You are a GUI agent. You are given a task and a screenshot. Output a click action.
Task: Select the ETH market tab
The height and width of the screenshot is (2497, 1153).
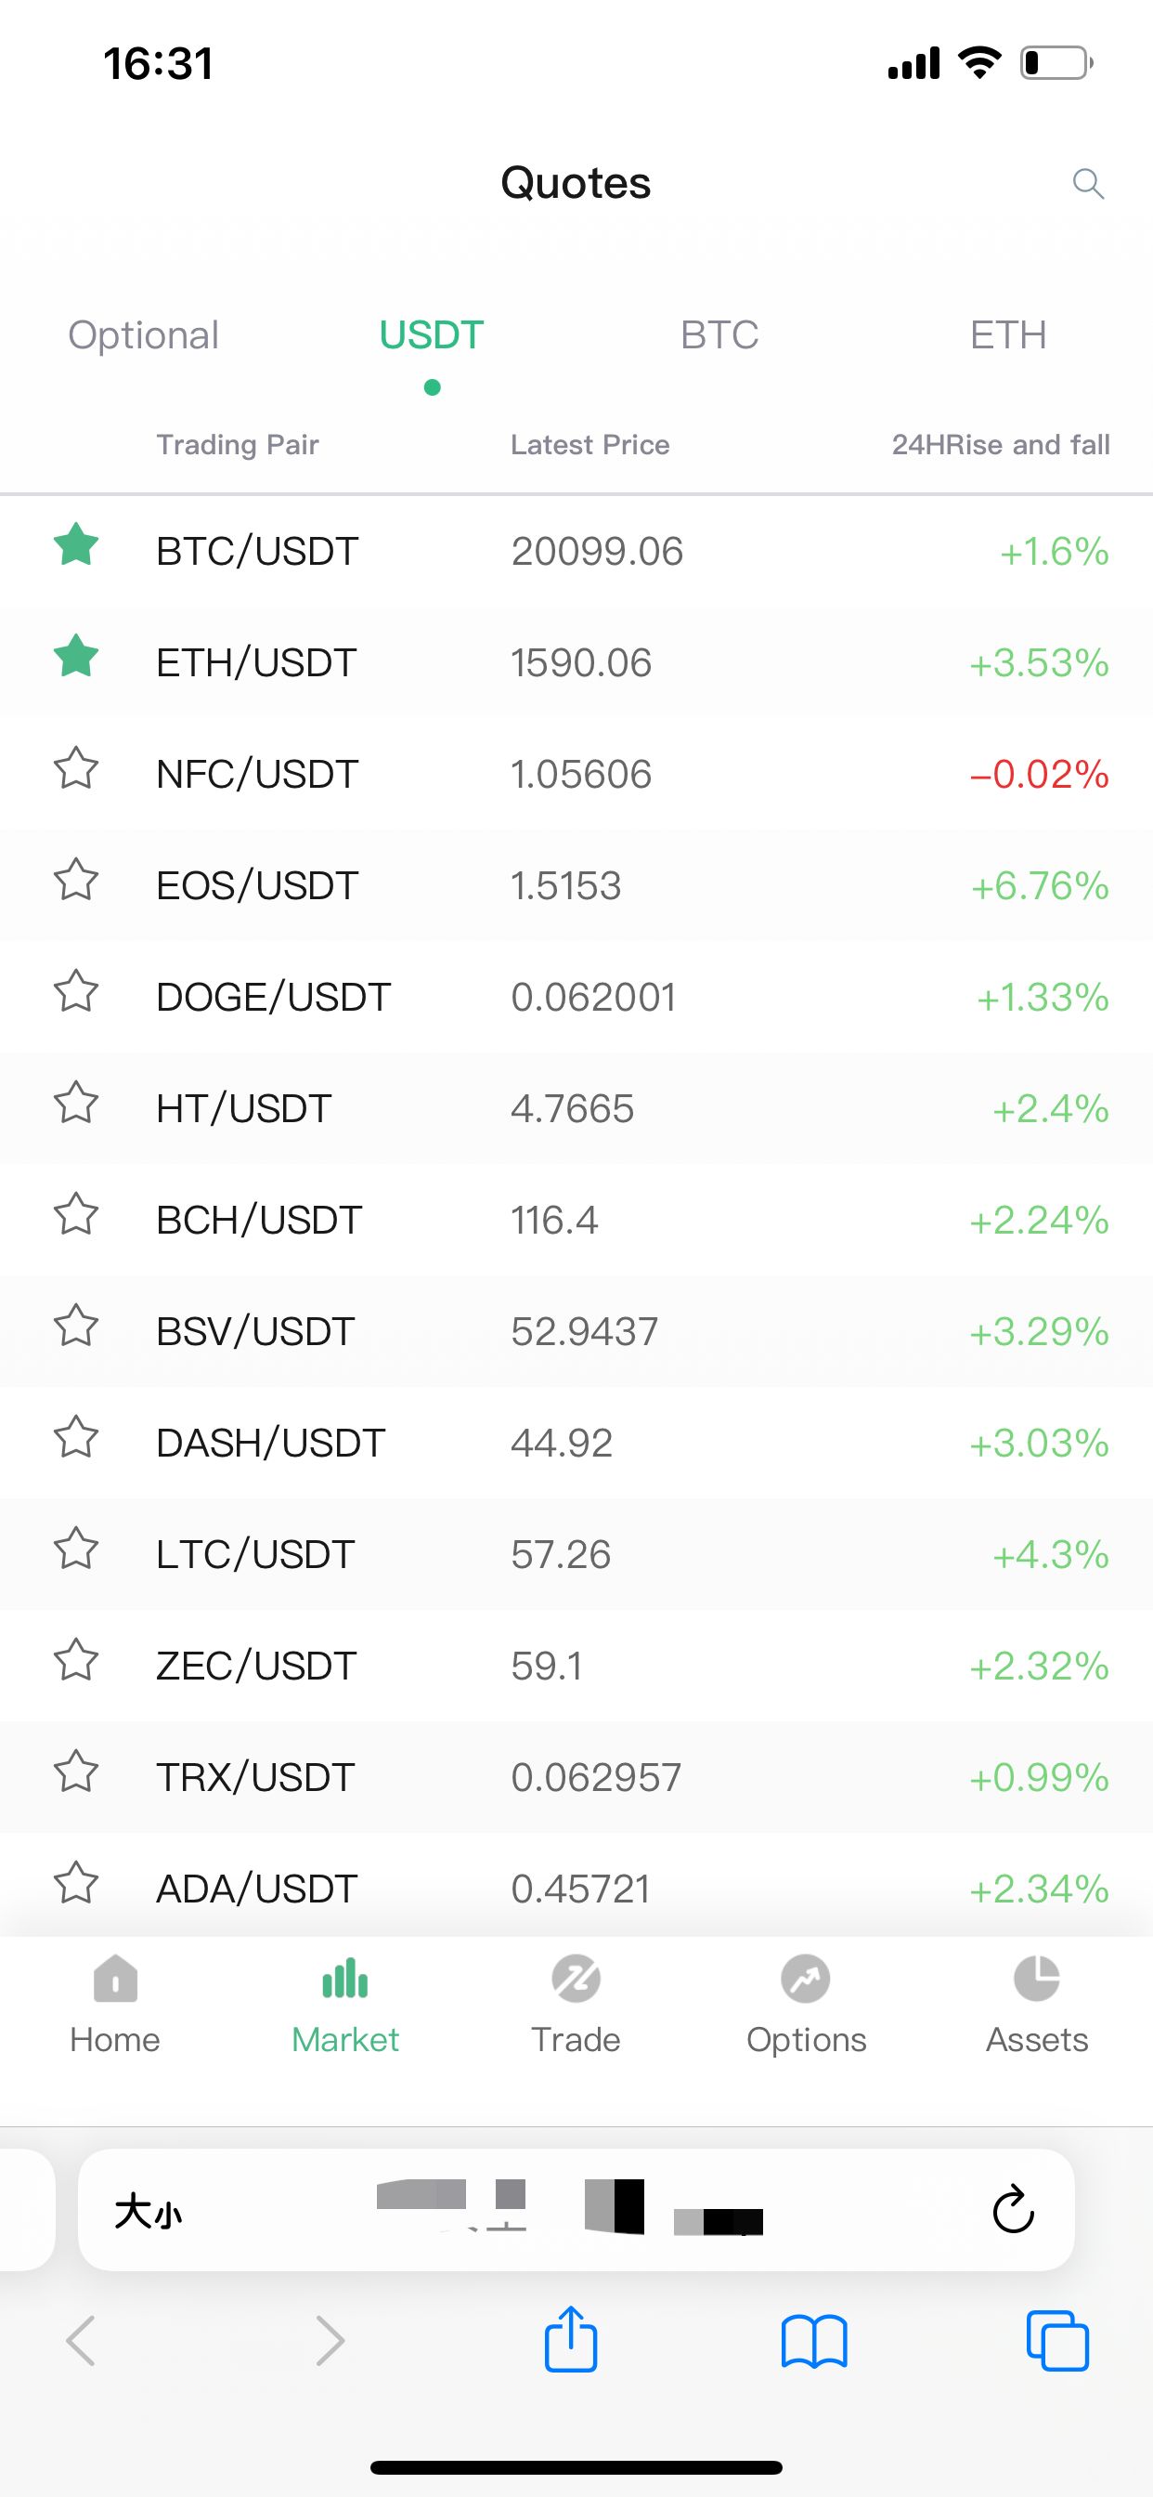coord(1007,335)
